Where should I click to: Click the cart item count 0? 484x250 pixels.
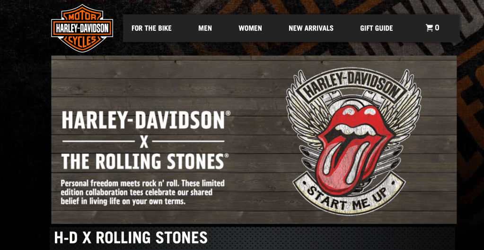point(437,28)
